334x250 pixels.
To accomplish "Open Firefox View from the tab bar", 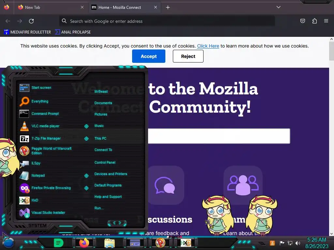I will [x=7, y=7].
